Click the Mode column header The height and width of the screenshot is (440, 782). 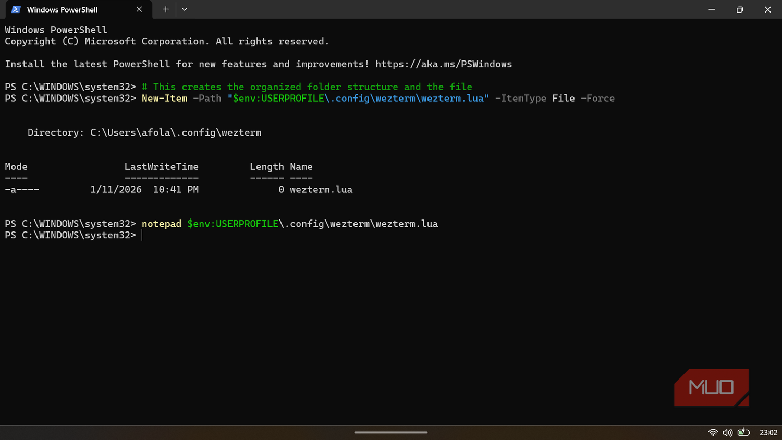16,167
